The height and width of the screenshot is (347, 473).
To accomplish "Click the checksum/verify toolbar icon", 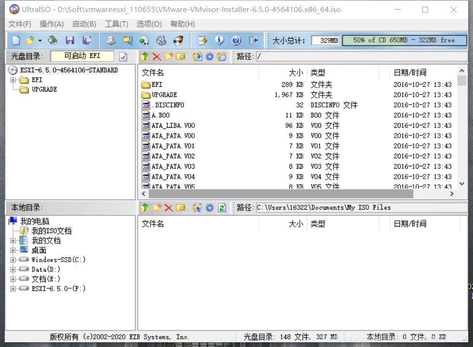I will coord(203,40).
